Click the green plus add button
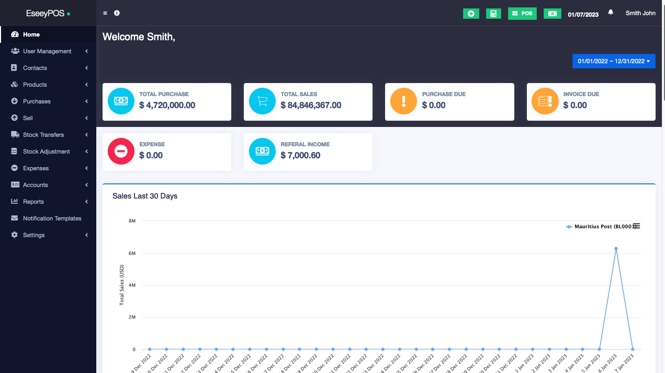Screen dimensions: 665x373 click(471, 14)
